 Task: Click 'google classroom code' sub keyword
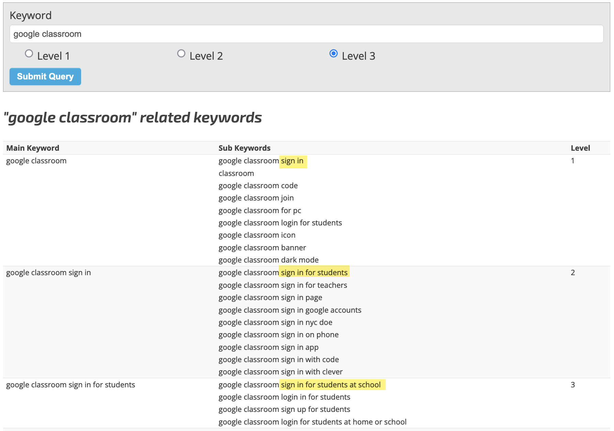pyautogui.click(x=258, y=185)
